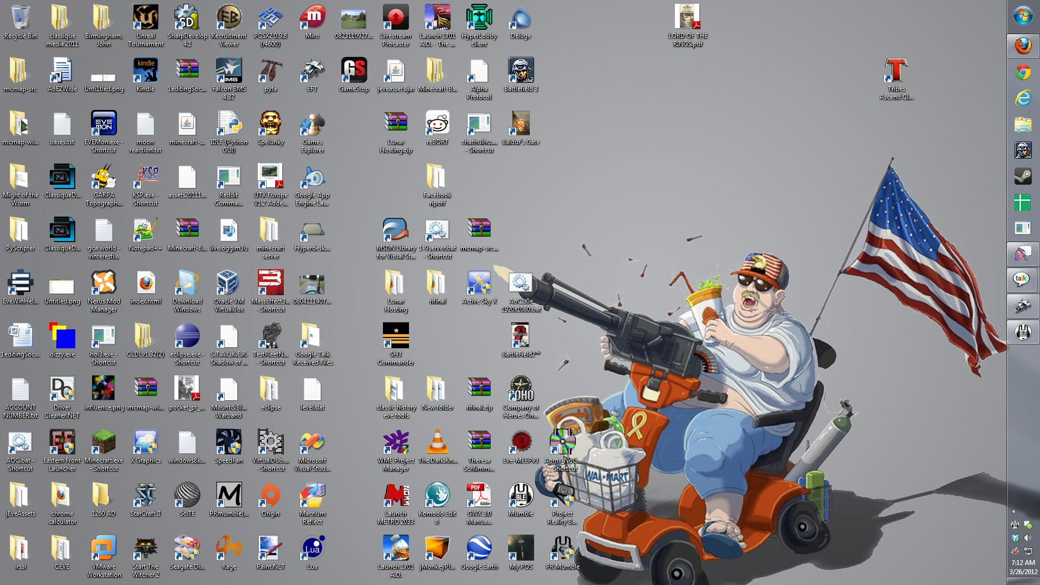Click the reBORT desktop icon

coord(437,129)
